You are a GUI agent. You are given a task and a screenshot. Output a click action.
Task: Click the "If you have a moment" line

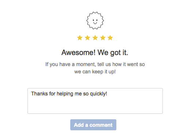pyautogui.click(x=95, y=64)
